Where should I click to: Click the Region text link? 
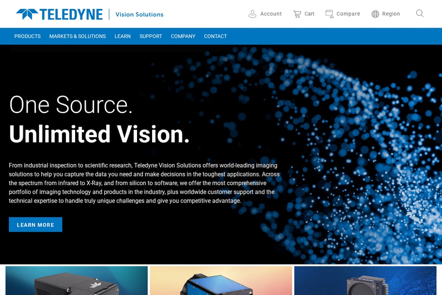[x=391, y=14]
